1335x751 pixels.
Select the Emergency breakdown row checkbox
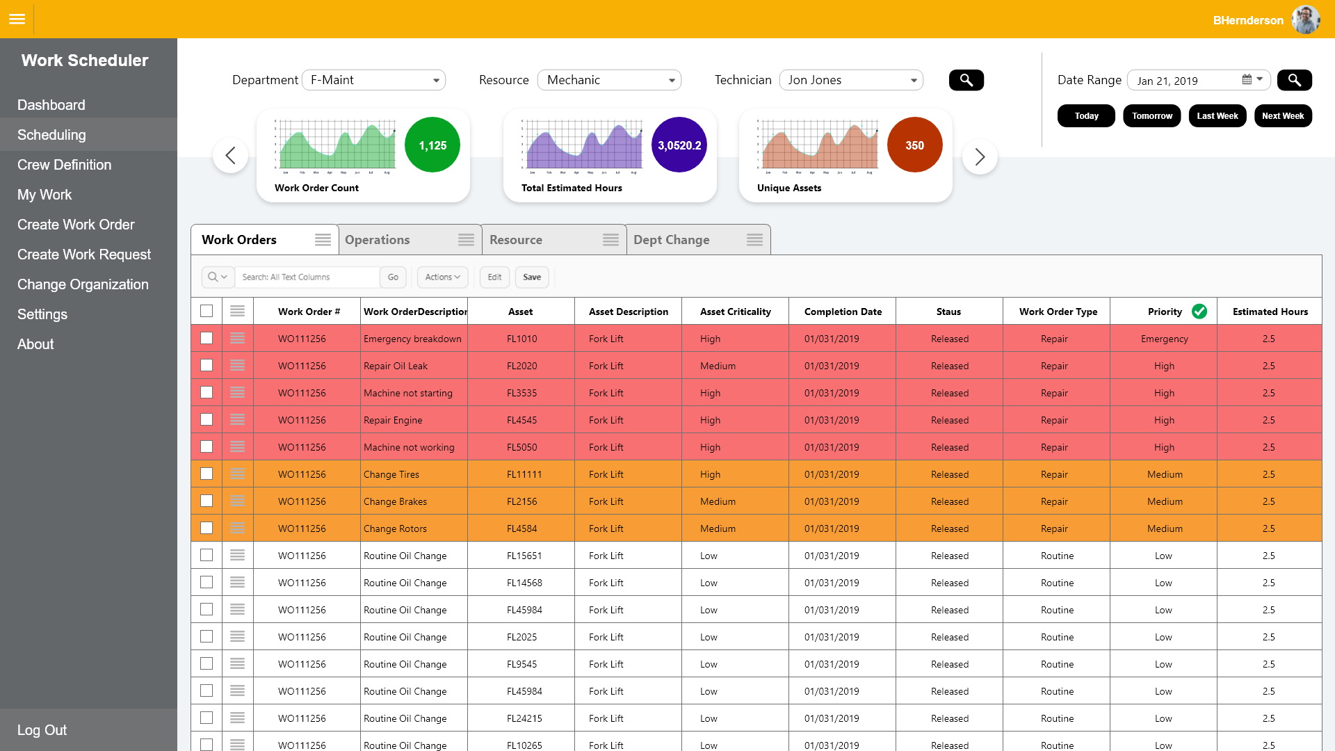point(207,339)
